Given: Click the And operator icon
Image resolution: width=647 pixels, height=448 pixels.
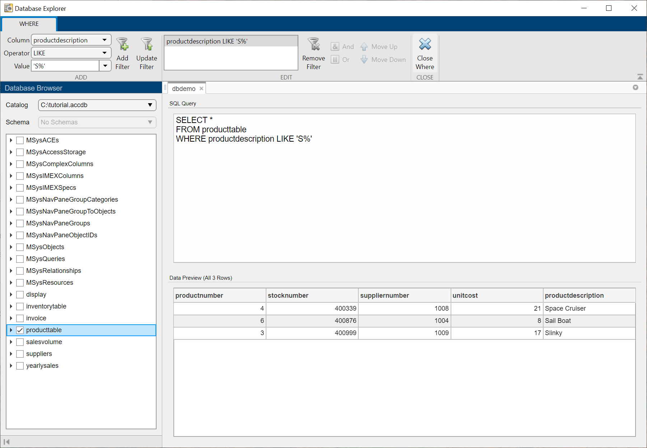Looking at the screenshot, I should (x=335, y=47).
